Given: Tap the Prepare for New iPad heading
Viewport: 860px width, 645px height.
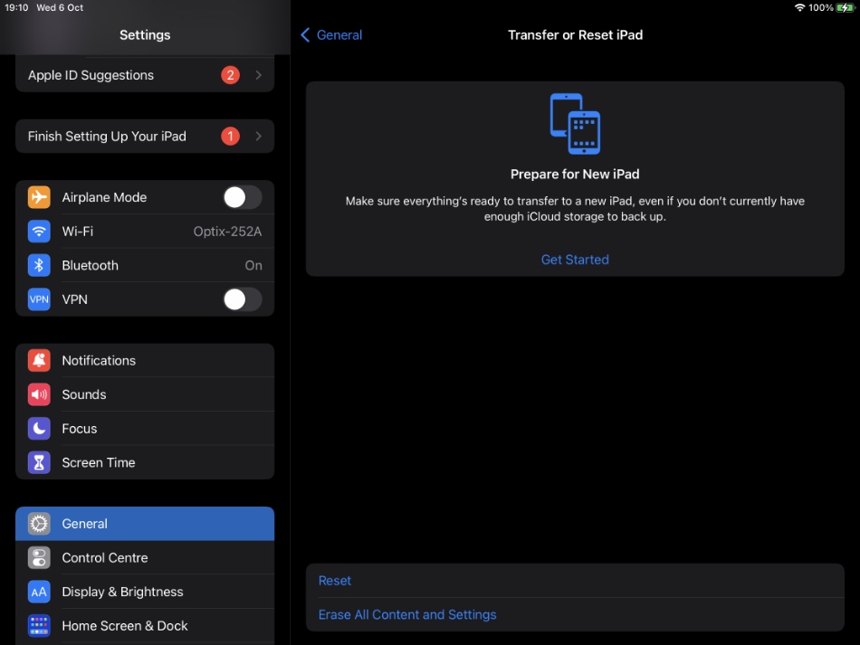Looking at the screenshot, I should click(x=575, y=175).
